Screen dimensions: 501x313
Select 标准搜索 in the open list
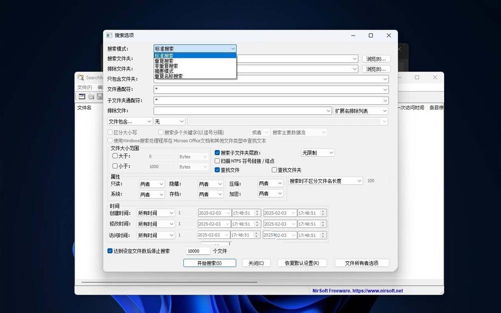[195, 56]
